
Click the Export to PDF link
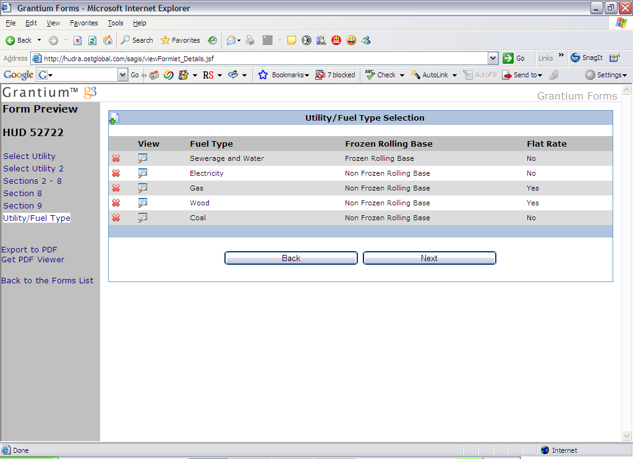(29, 249)
